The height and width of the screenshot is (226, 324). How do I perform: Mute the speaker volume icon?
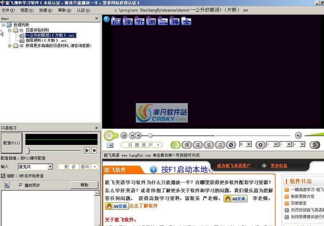[x=298, y=135]
